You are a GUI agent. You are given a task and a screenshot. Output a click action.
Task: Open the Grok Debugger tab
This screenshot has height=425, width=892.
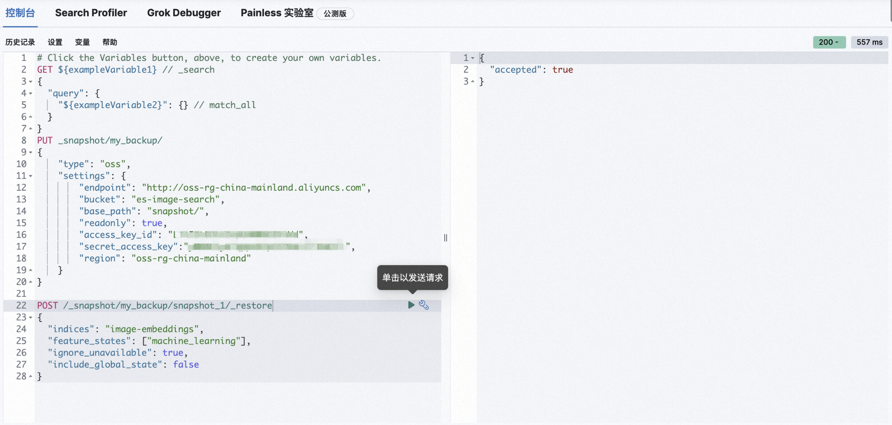pos(184,13)
